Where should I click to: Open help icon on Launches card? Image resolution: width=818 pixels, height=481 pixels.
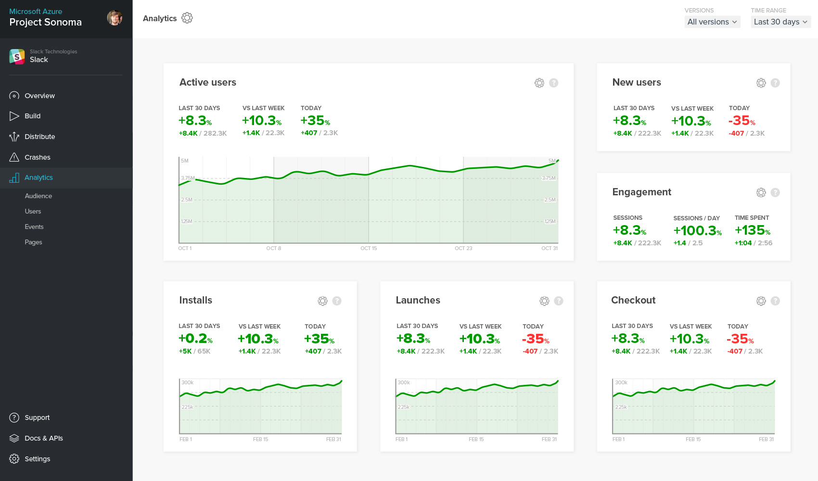coord(558,301)
